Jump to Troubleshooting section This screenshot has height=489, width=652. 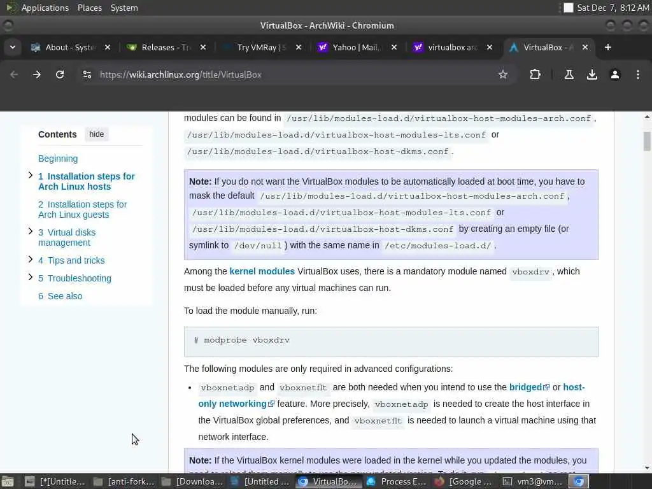click(x=75, y=278)
